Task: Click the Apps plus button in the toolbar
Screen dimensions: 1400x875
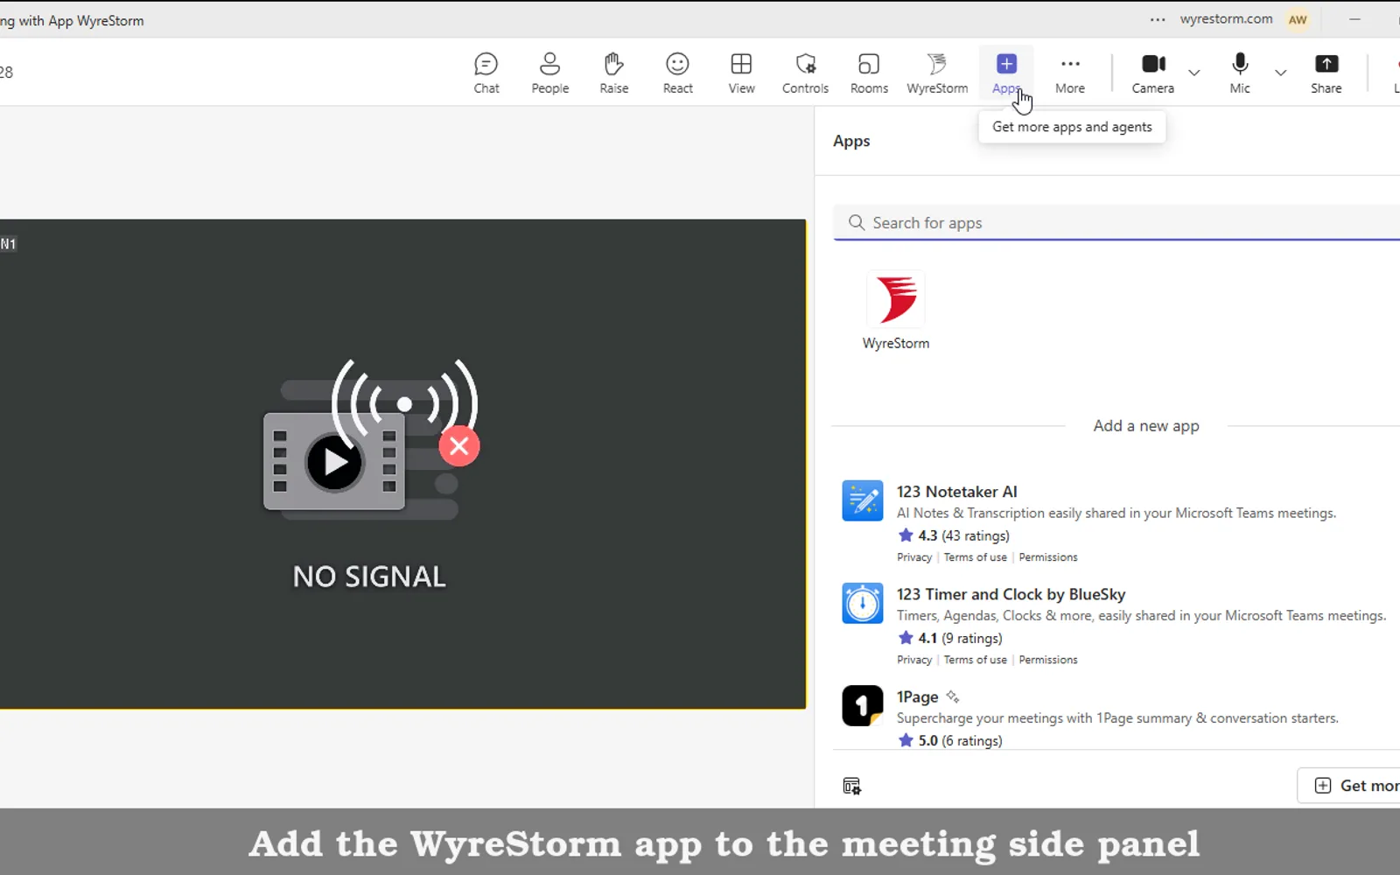Action: tap(1006, 73)
